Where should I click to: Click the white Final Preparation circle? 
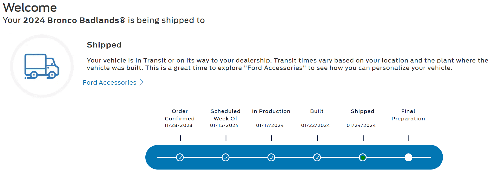click(x=408, y=158)
